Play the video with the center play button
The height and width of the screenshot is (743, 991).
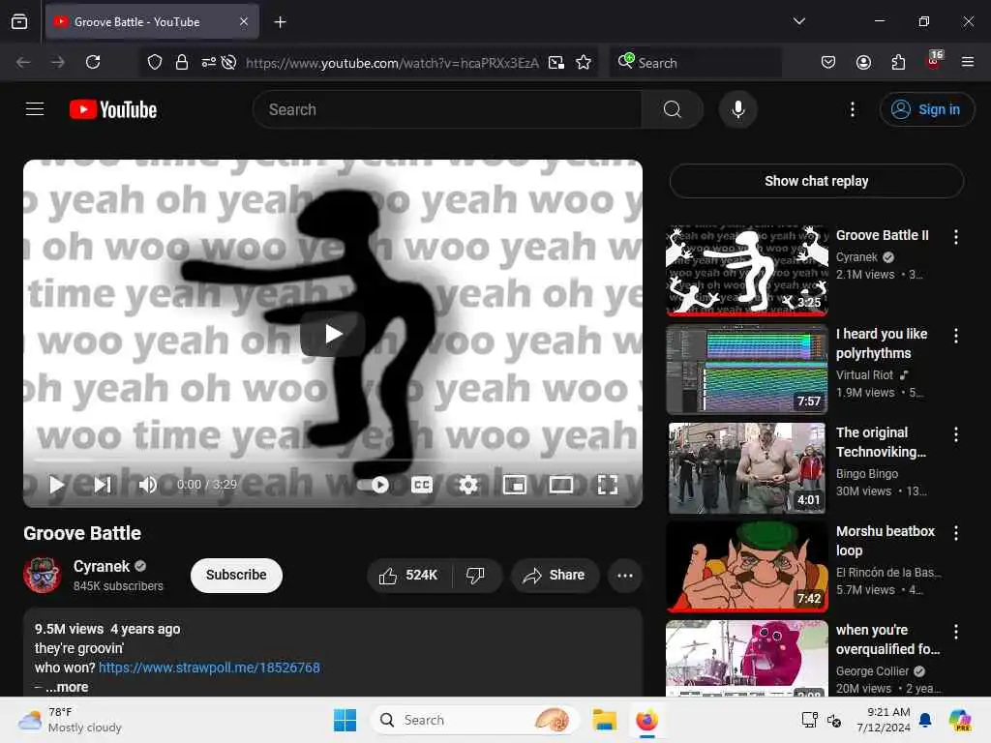point(333,334)
